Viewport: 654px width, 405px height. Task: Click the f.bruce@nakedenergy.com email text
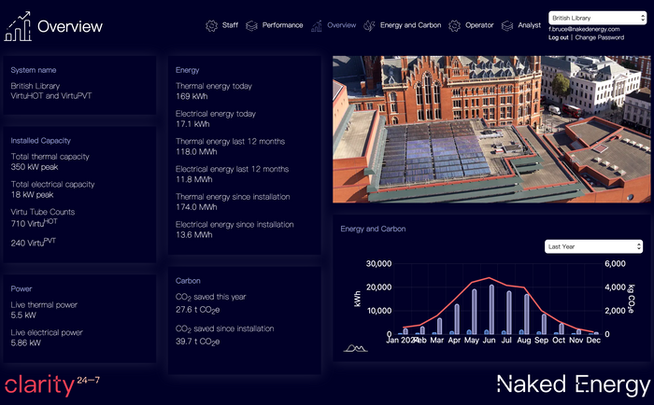point(584,29)
